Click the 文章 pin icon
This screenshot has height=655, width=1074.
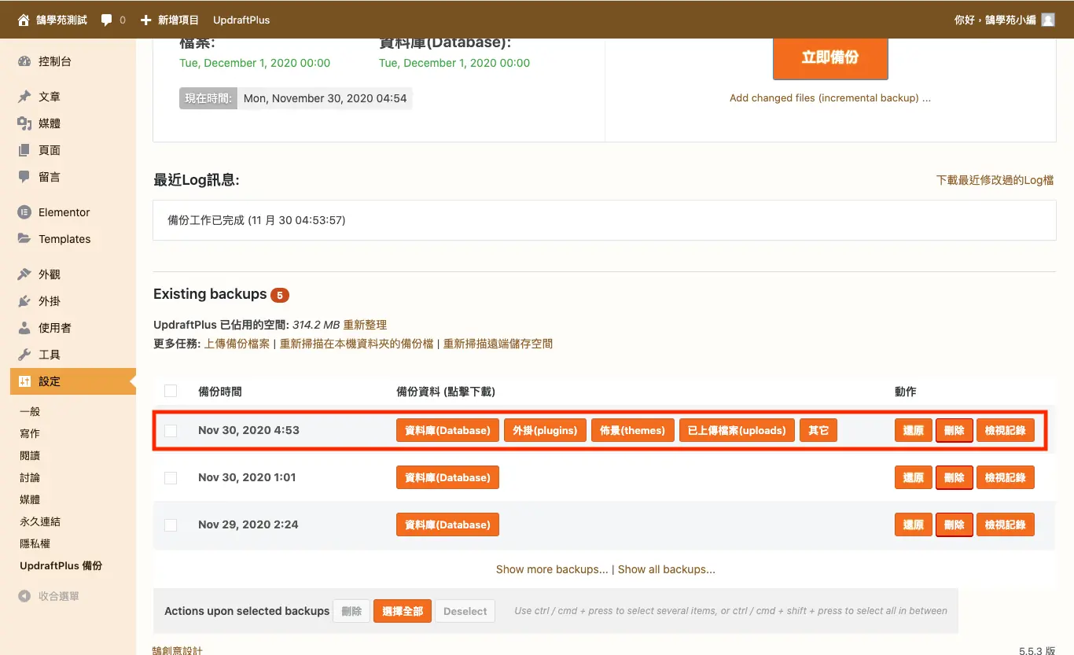(24, 97)
